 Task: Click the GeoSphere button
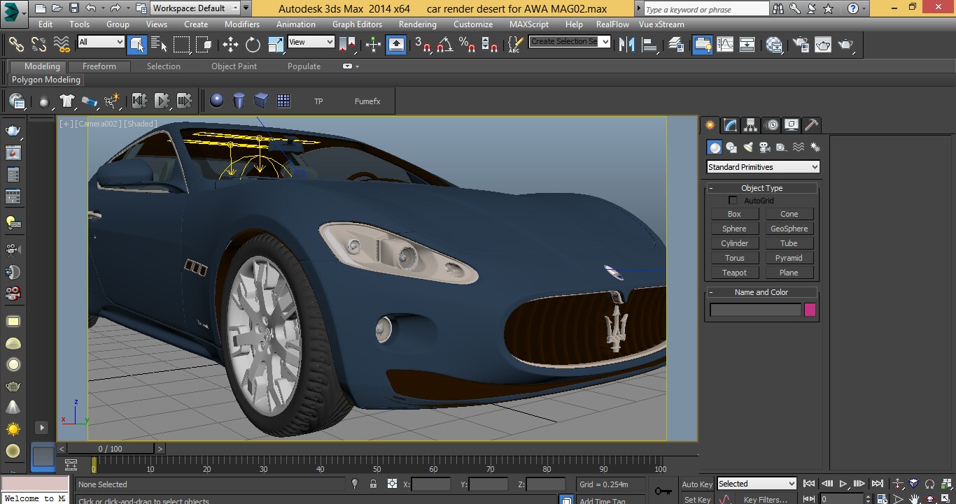(x=789, y=229)
